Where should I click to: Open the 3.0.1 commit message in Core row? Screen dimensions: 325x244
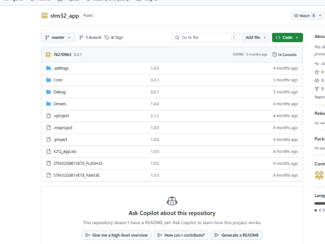(155, 80)
